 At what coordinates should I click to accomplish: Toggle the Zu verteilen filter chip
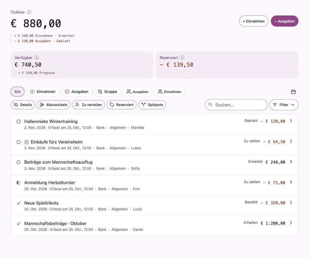88,105
